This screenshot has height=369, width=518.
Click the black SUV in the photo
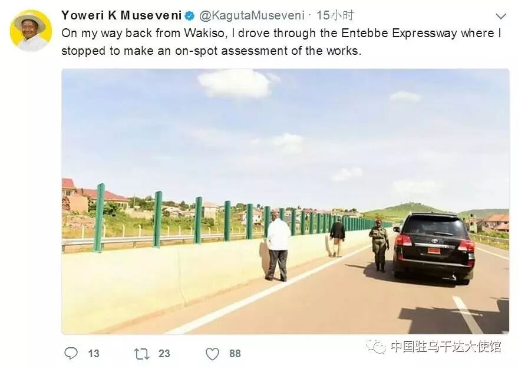(434, 248)
